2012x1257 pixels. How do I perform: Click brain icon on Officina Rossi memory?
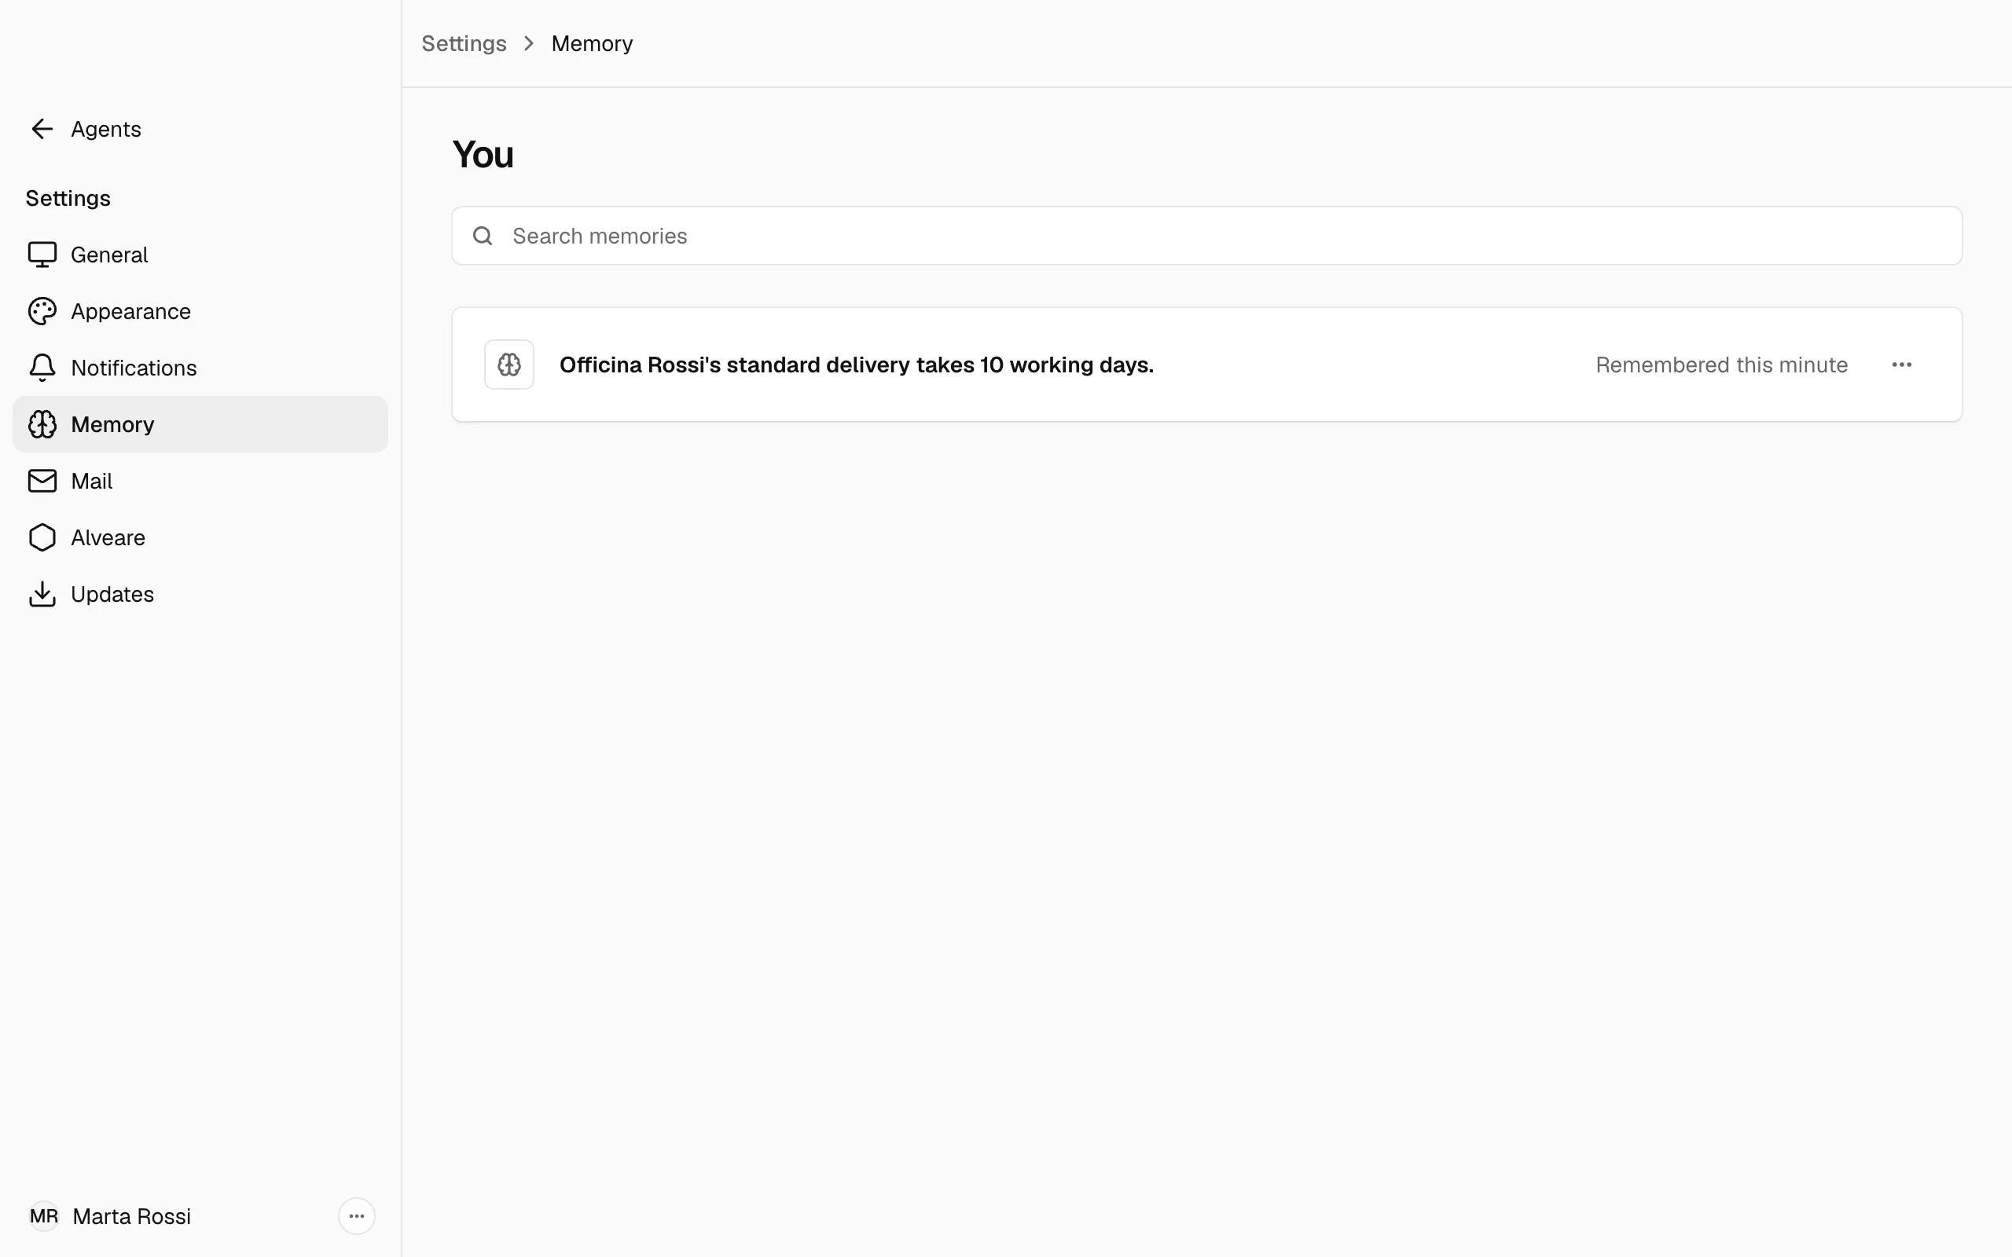pos(509,364)
